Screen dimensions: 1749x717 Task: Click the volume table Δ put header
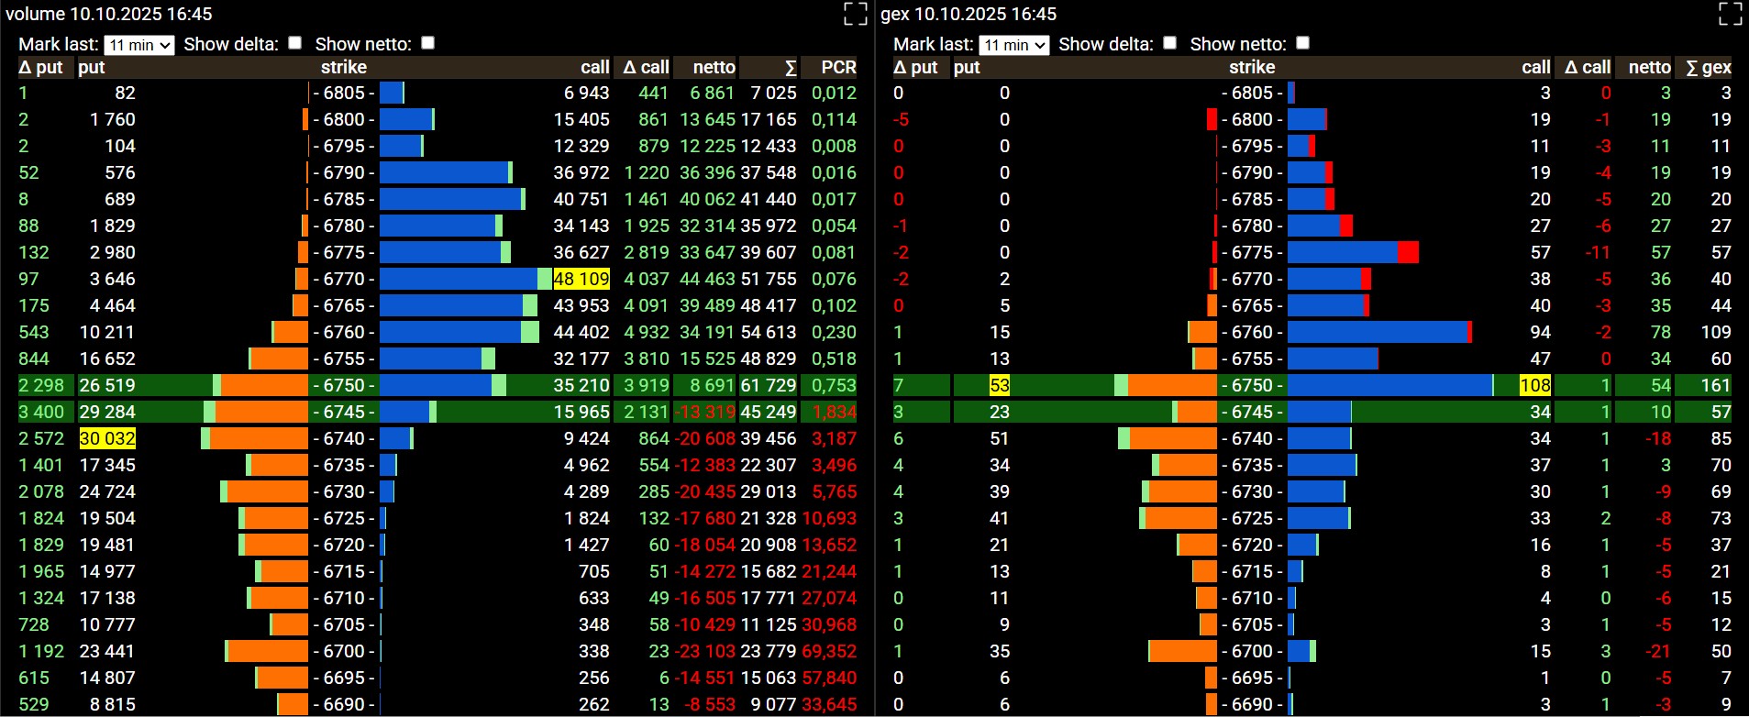(x=41, y=67)
